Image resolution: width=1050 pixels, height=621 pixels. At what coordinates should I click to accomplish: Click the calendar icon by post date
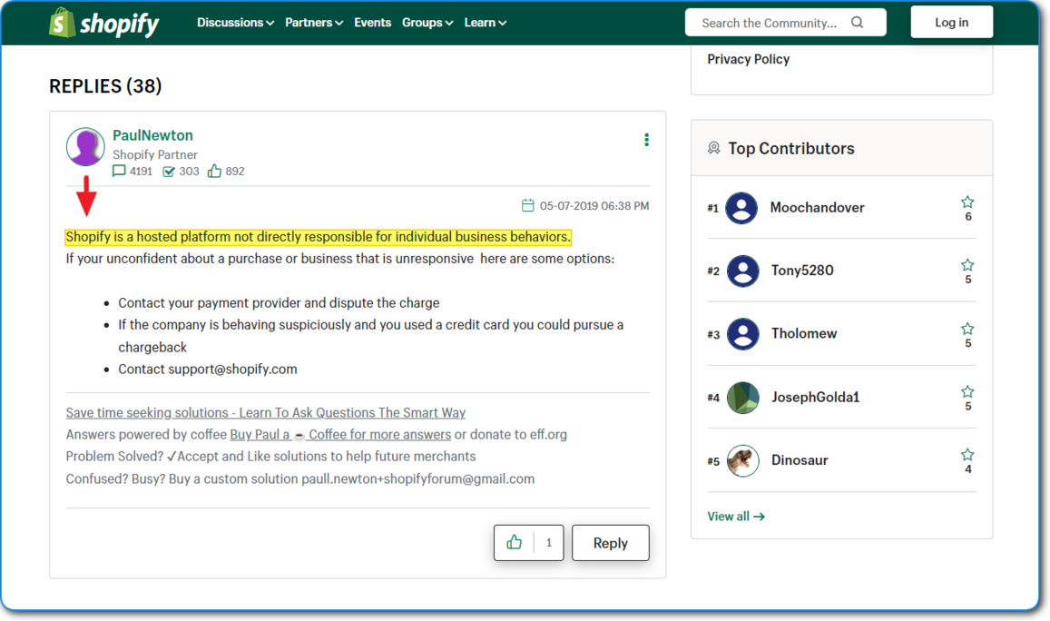click(527, 206)
